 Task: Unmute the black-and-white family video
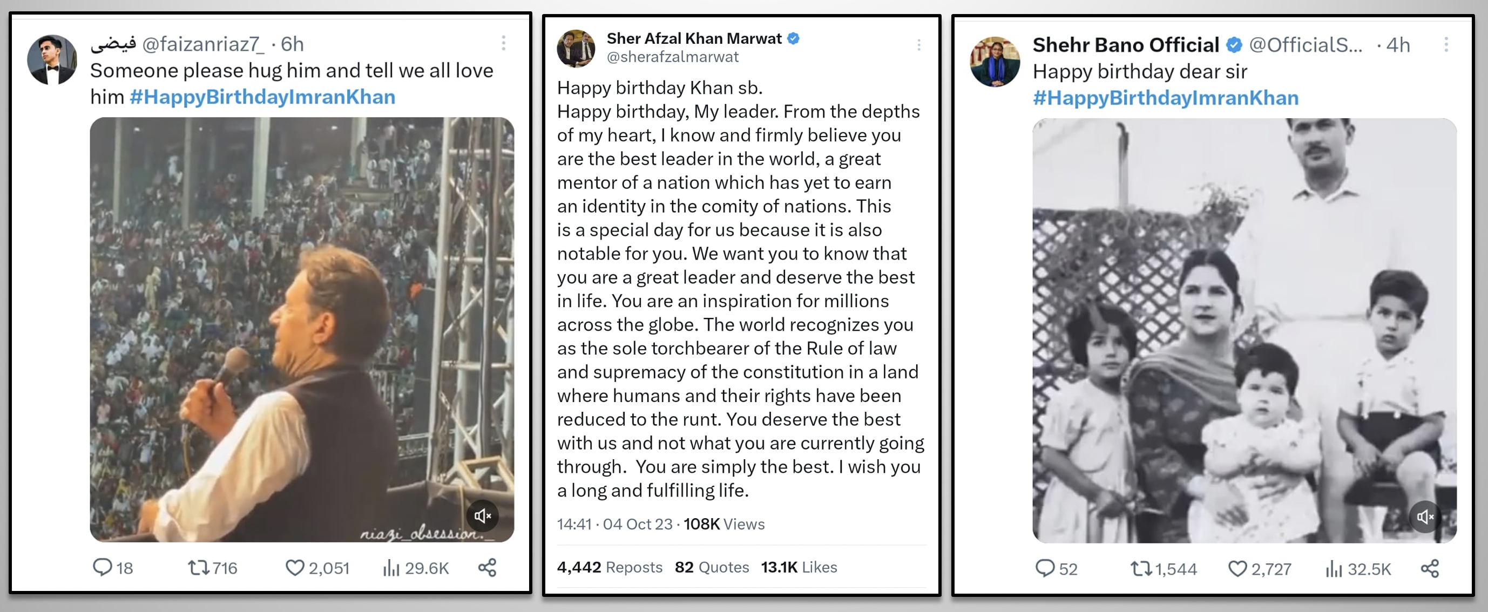[x=1425, y=516]
